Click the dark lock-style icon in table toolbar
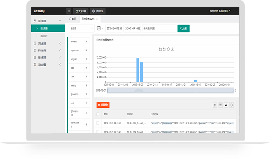Screen dimensions: 270x164 click(x=226, y=105)
